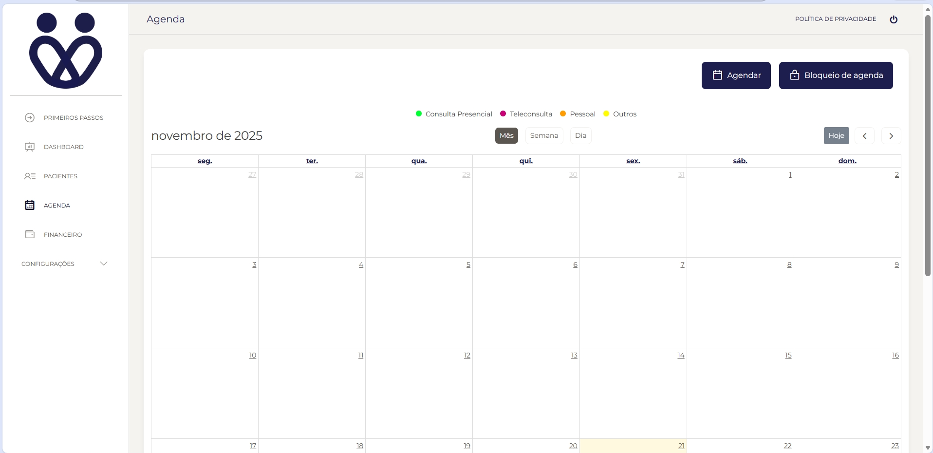Select the Pacientes people icon
This screenshot has height=453, width=933.
point(30,176)
